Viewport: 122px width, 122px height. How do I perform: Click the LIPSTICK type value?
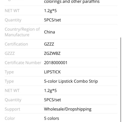pos(52,72)
